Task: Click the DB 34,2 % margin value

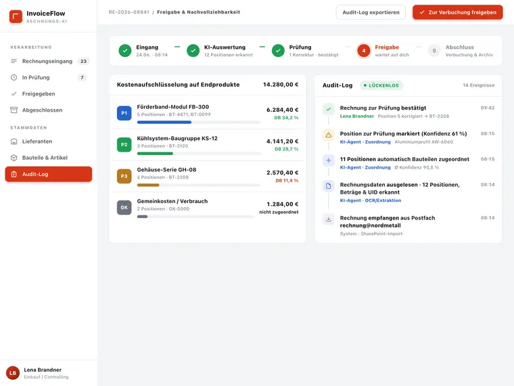Action: pos(286,118)
